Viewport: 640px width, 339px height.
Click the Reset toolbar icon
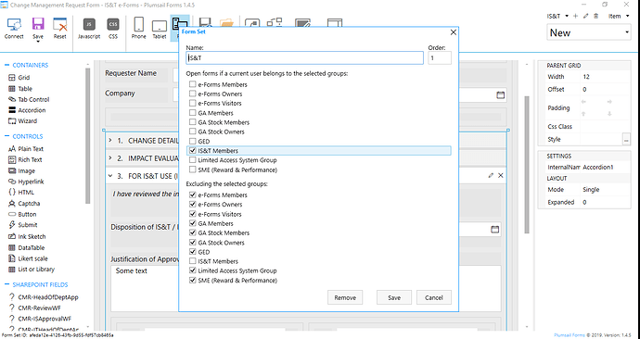coord(60,25)
